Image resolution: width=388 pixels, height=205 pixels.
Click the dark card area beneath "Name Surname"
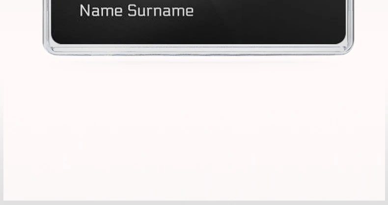(136, 31)
